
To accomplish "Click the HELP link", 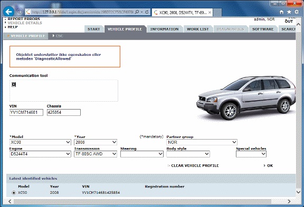I will [13, 27].
